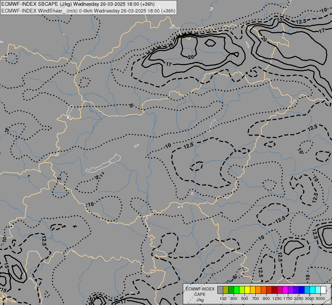
Task: Click the legend value 700
Action: click(x=256, y=299)
